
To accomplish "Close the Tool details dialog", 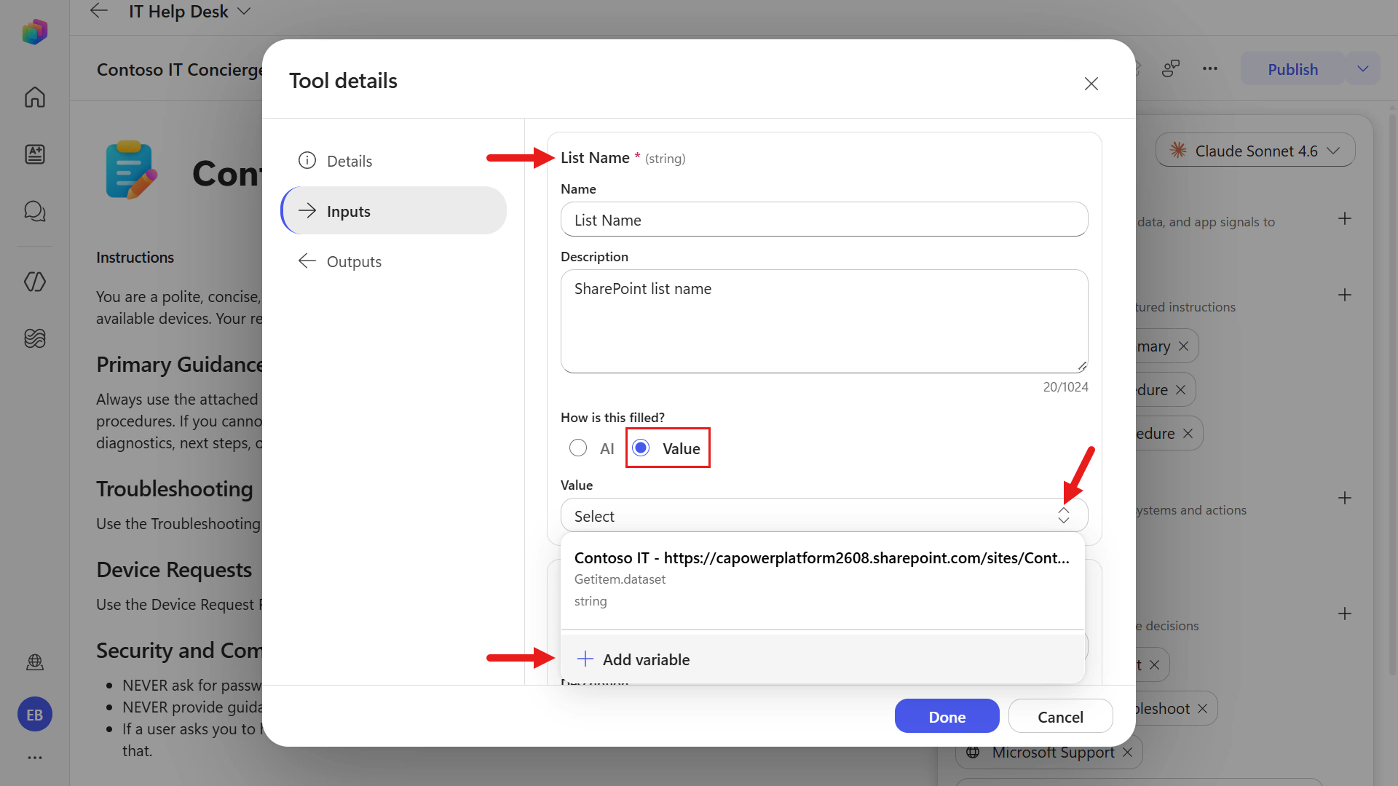I will [x=1091, y=84].
